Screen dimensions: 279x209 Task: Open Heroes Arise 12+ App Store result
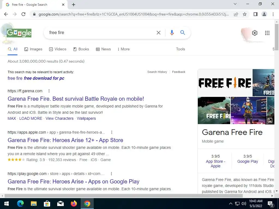coord(65,140)
